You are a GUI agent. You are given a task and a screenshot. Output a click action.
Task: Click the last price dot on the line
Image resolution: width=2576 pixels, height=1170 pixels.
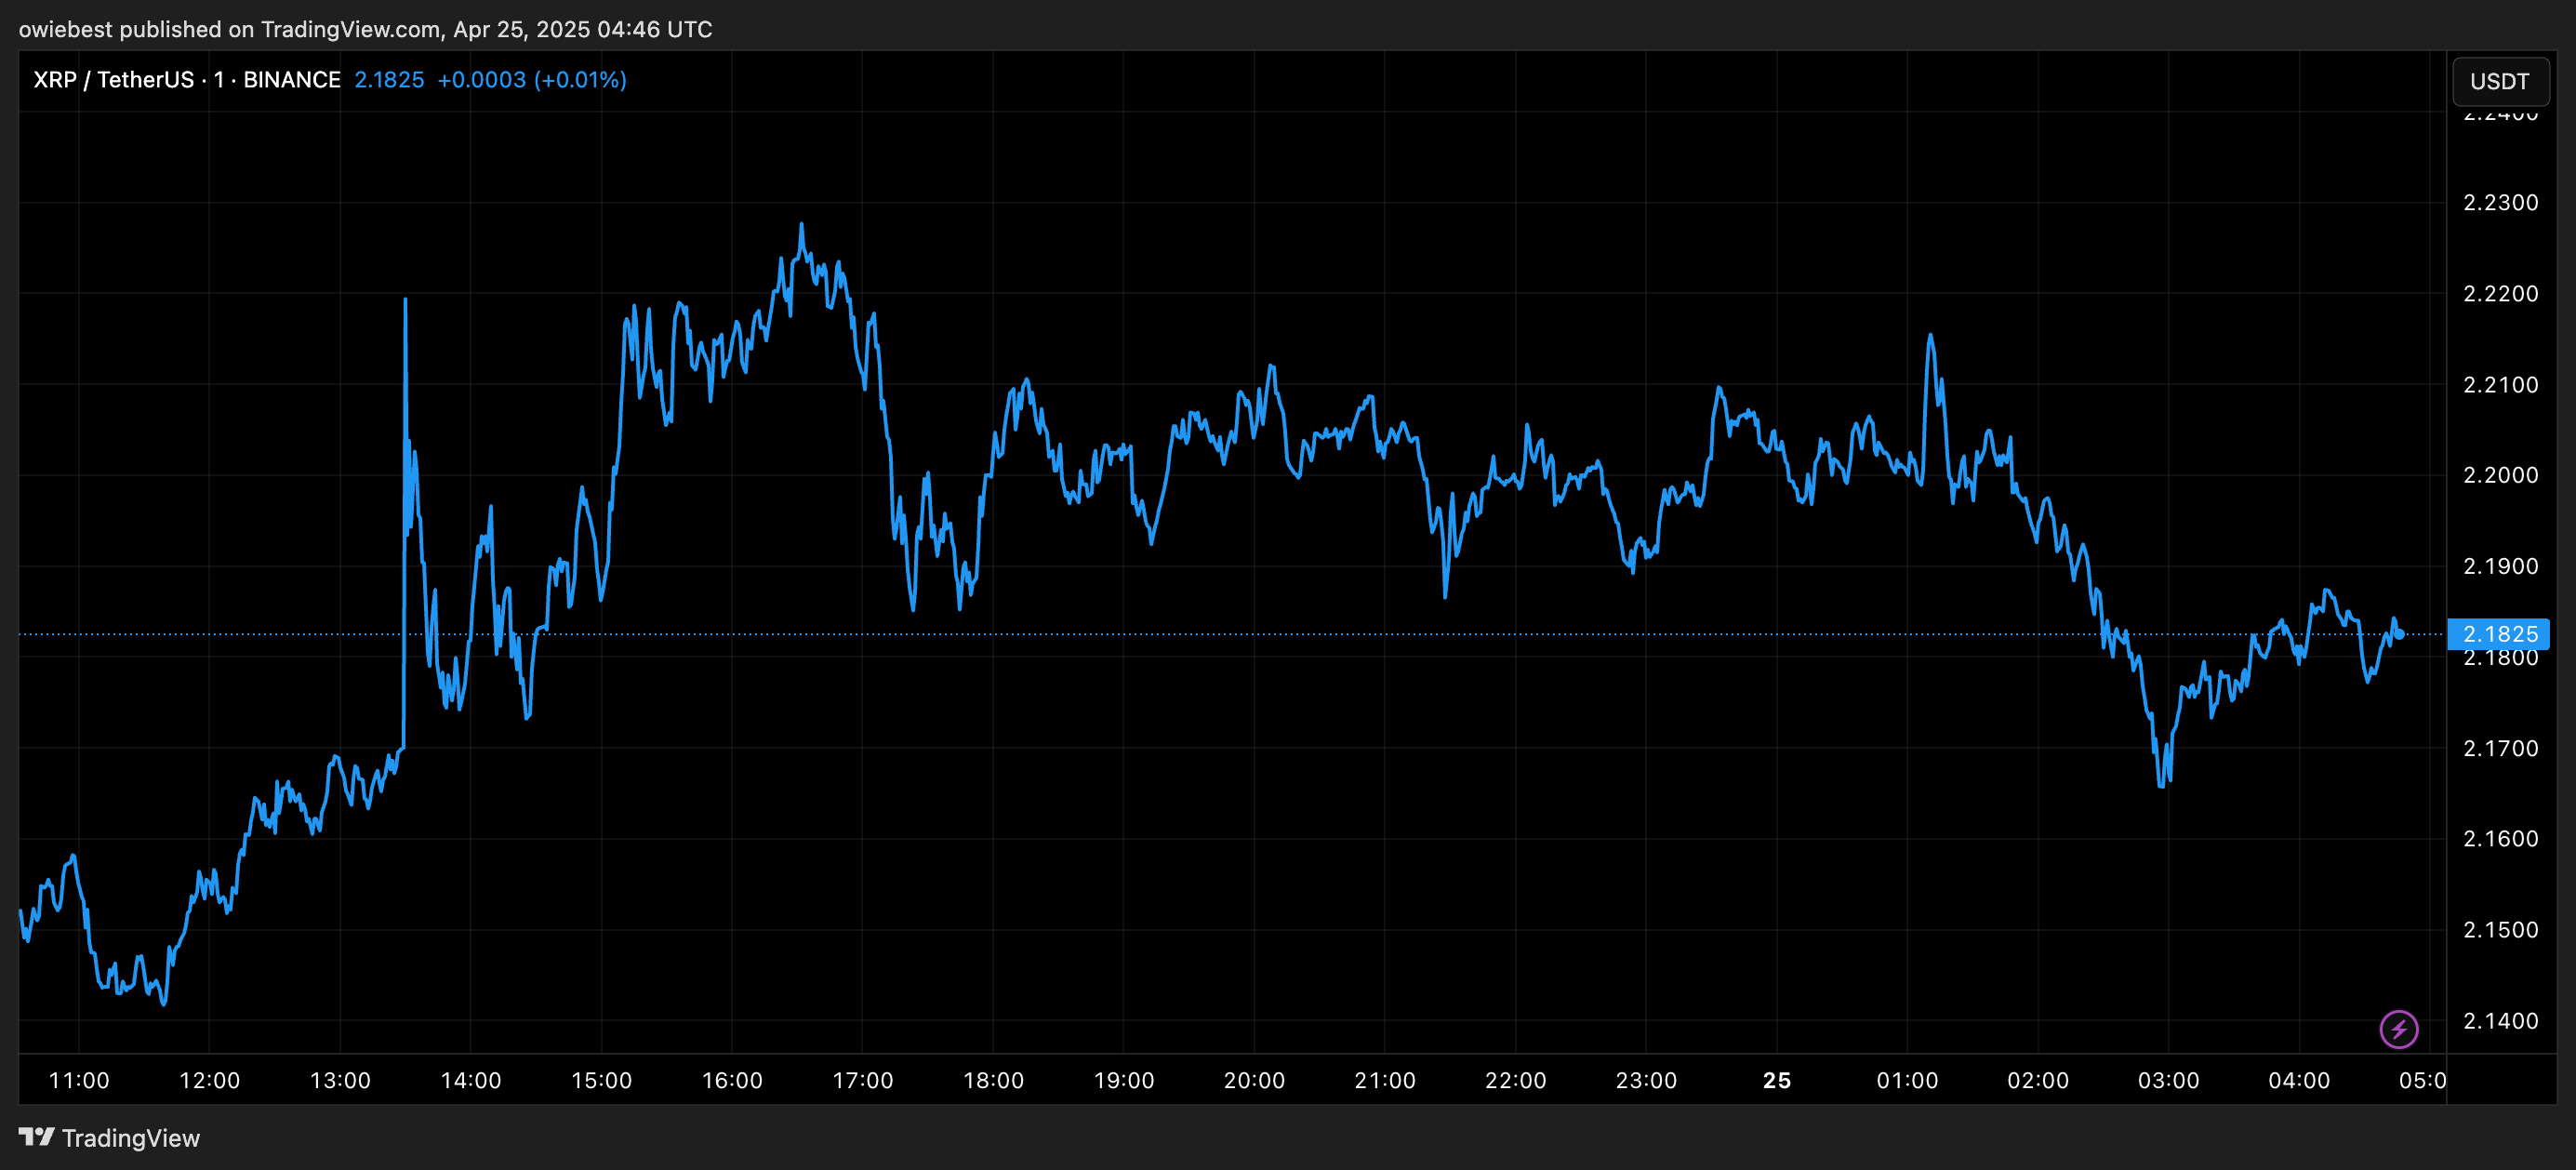click(x=2399, y=634)
